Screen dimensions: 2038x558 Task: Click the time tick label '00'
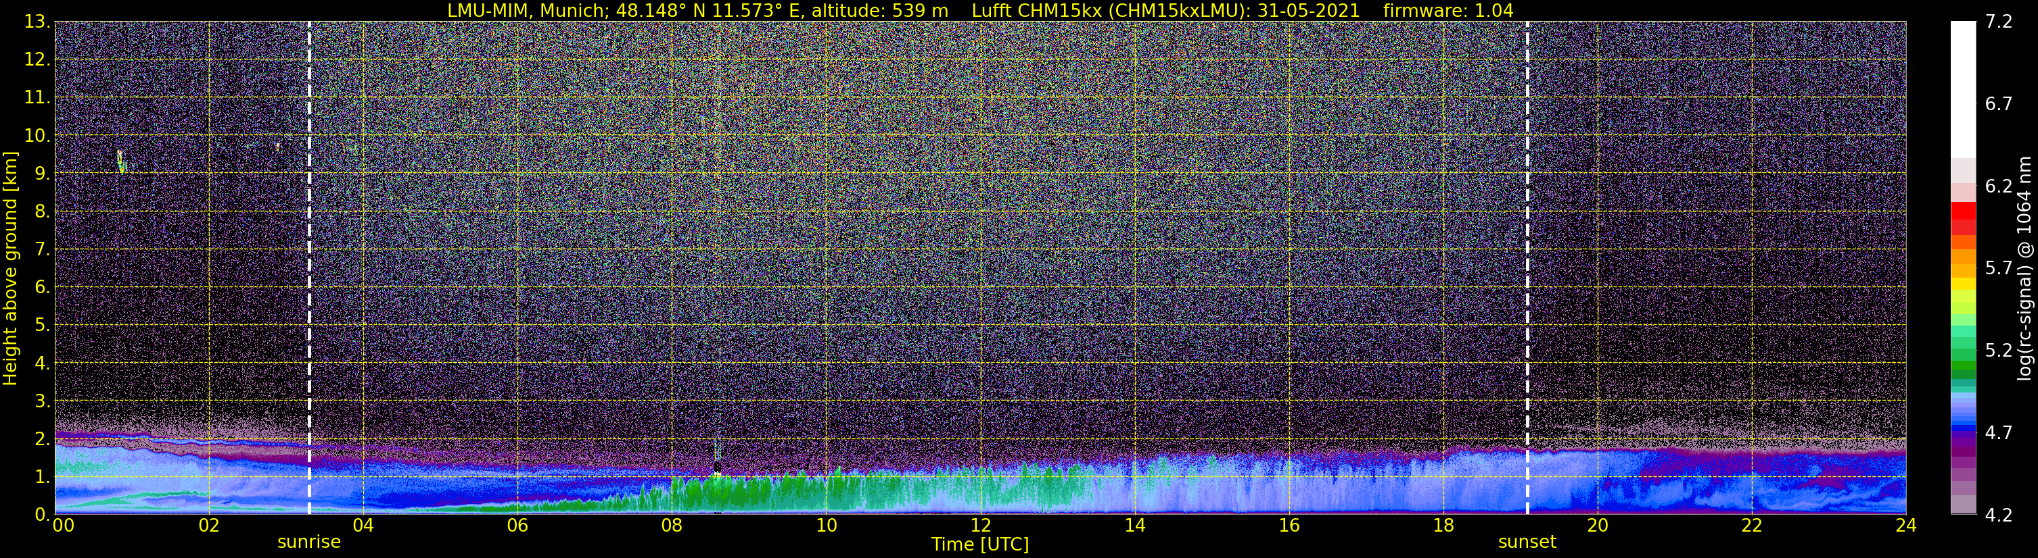point(64,526)
